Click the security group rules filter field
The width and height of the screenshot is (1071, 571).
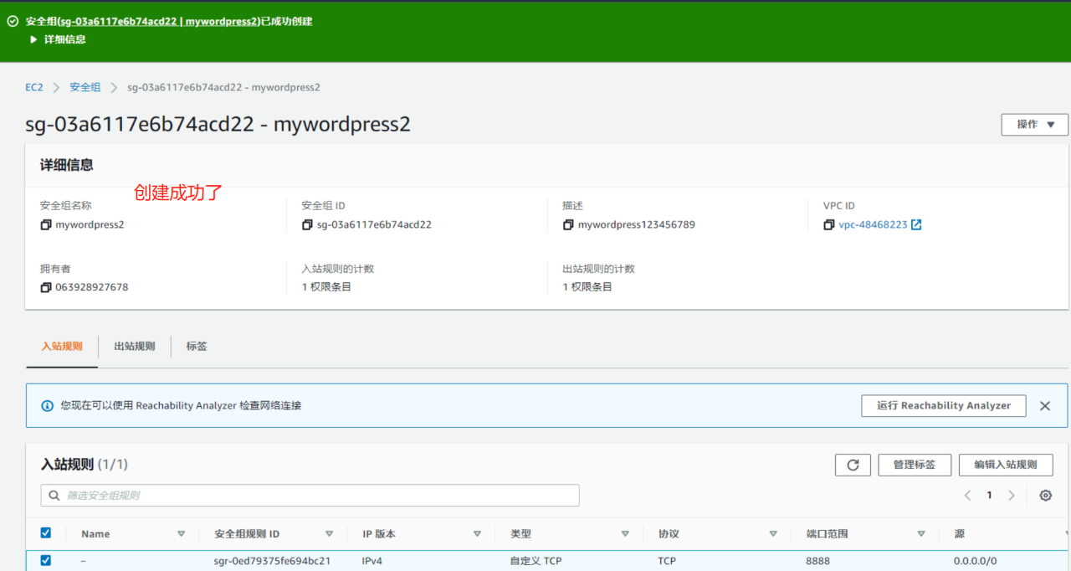(x=310, y=495)
